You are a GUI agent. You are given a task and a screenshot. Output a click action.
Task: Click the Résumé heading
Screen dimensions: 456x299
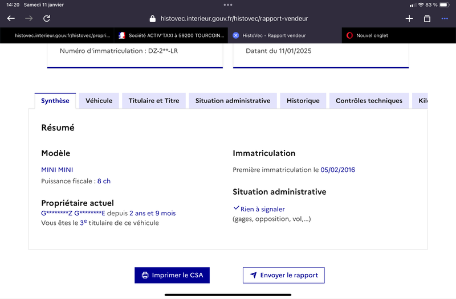click(58, 128)
